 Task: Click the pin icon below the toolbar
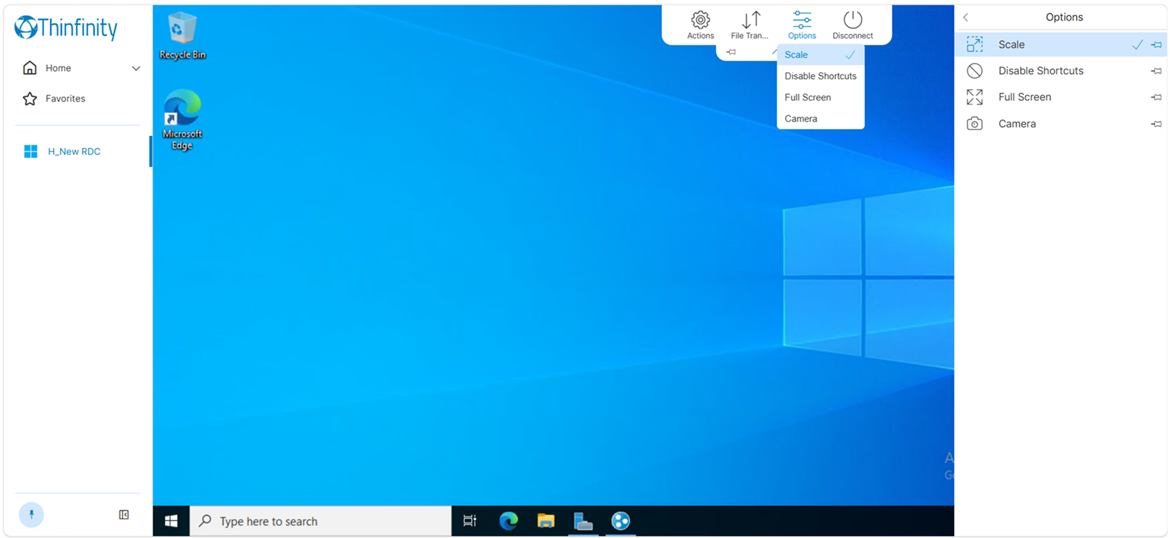click(731, 52)
